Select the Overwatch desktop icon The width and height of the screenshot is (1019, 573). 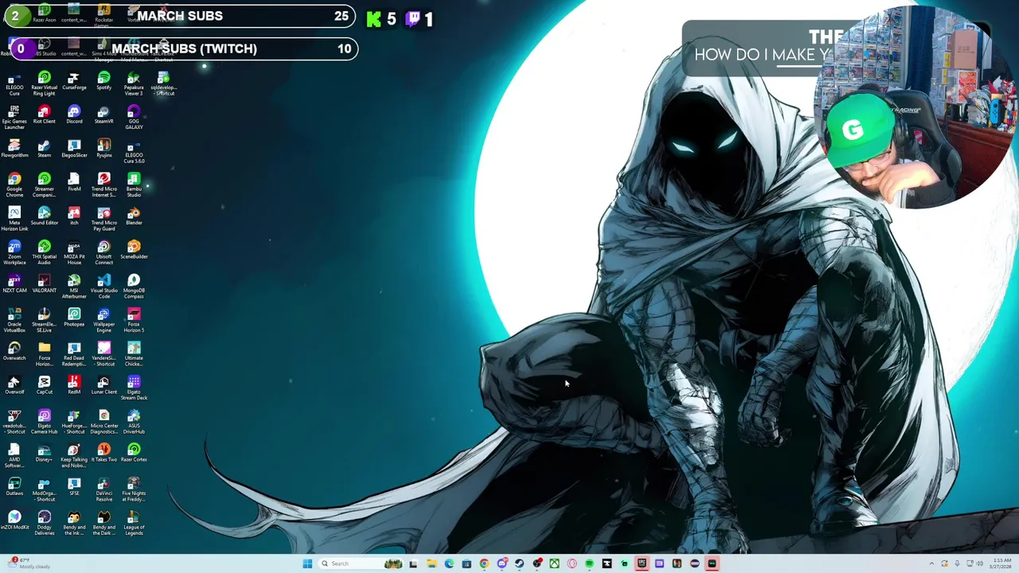point(14,351)
